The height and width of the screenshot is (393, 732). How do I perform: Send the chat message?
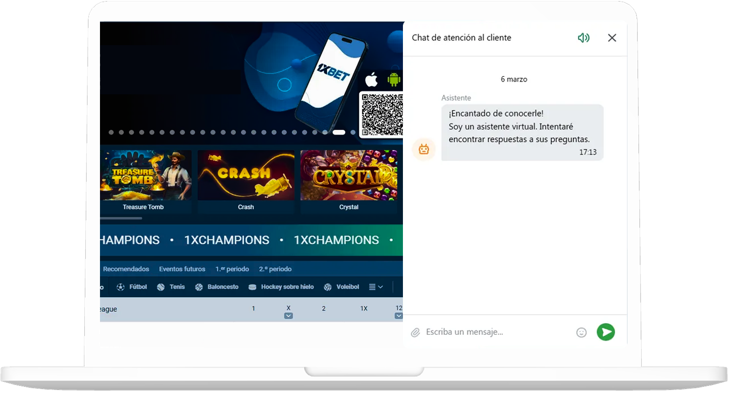tap(606, 332)
